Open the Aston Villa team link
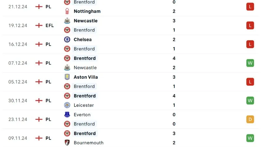261x147 pixels. coord(86,77)
